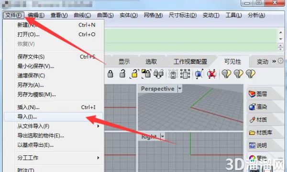Click the last light bulb icon

(251, 74)
